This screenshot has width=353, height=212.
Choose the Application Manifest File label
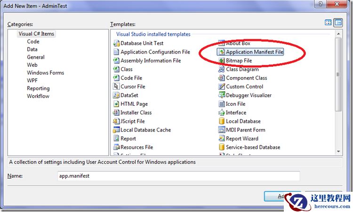pyautogui.click(x=255, y=52)
